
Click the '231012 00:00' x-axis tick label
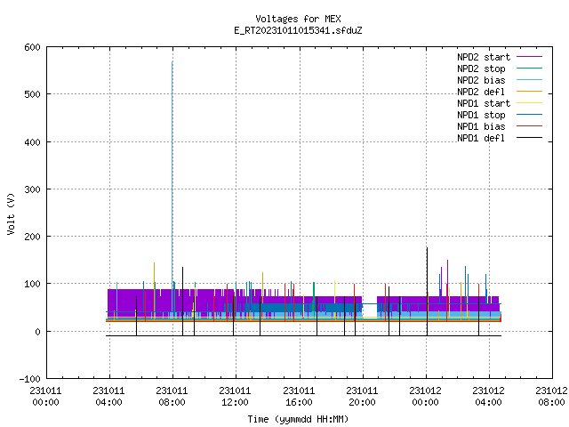pyautogui.click(x=425, y=397)
